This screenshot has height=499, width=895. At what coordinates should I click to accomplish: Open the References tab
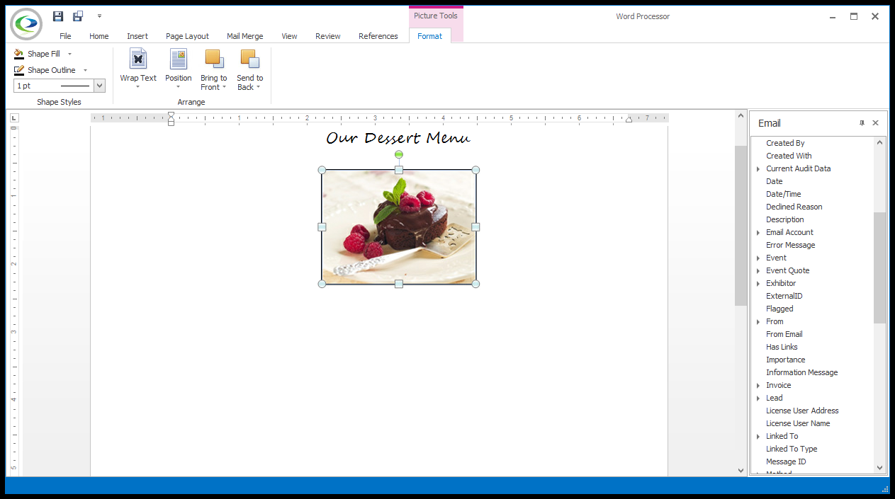378,36
